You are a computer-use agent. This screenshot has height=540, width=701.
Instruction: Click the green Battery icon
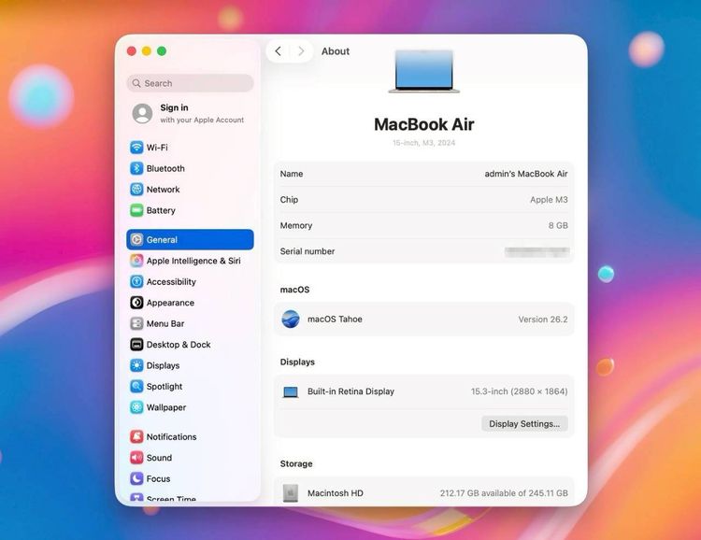click(x=136, y=210)
